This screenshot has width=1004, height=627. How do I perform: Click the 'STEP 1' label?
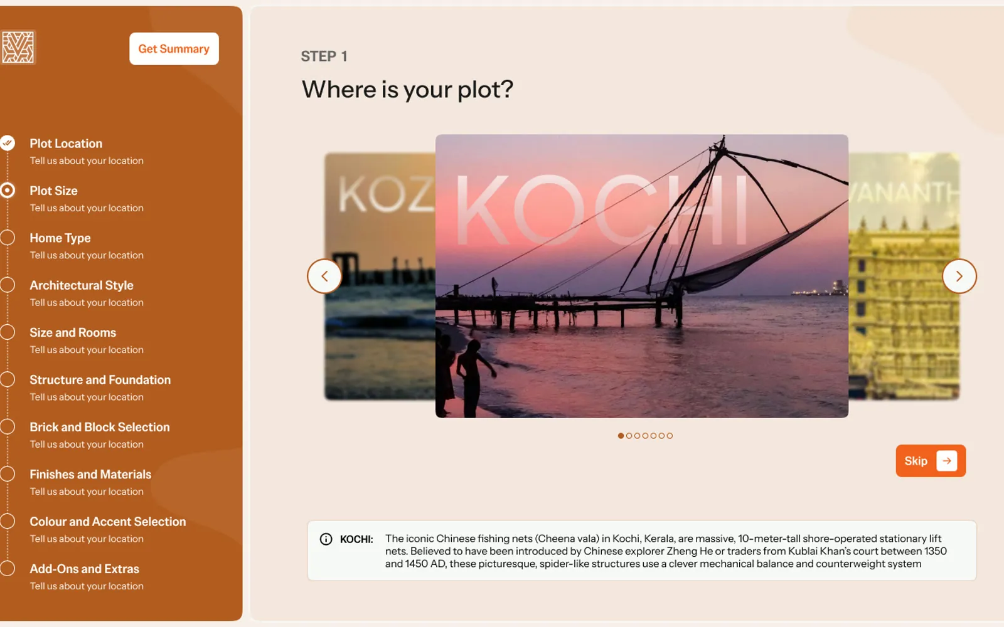[324, 56]
